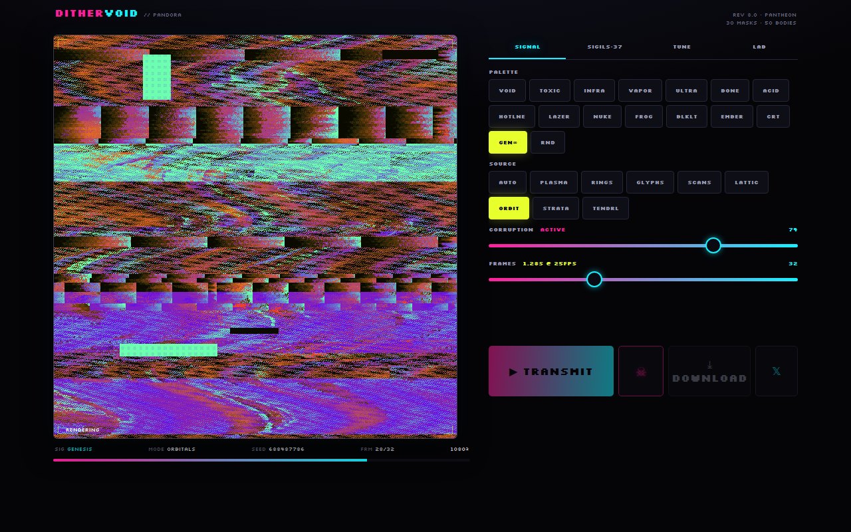Choose the Lazer palette
This screenshot has width=851, height=532.
click(x=559, y=116)
